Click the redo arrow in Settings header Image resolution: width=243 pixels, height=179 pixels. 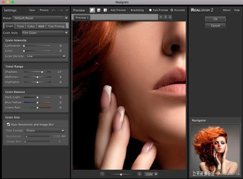(61, 10)
